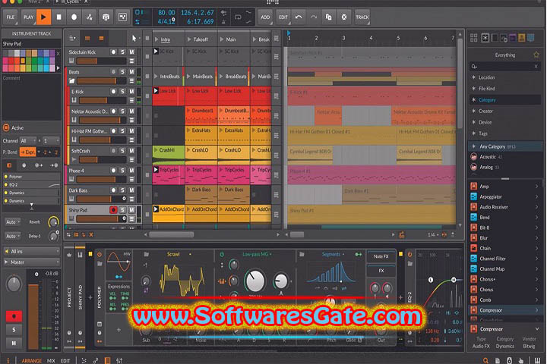Image resolution: width=547 pixels, height=364 pixels.
Task: Open the Low-pass MG filter type dropdown
Action: click(x=257, y=254)
